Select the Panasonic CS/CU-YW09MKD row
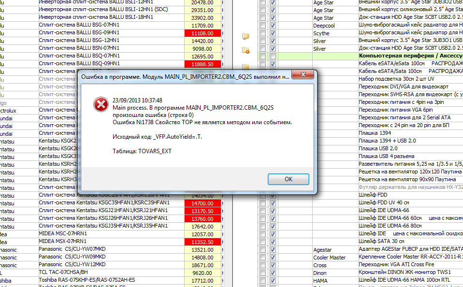The image size is (463, 287). [111, 257]
